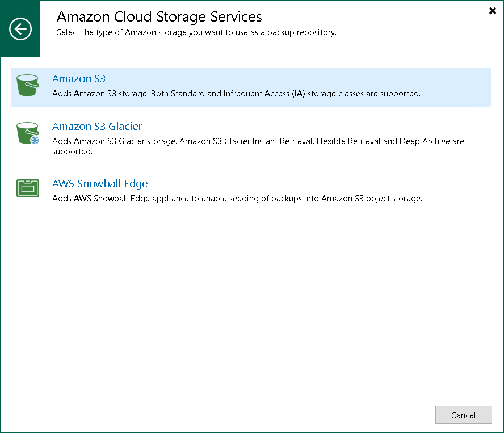Click the Amazon S3 Glacier snowflake bucket icon
Screen dimensions: 504x433
(27, 133)
